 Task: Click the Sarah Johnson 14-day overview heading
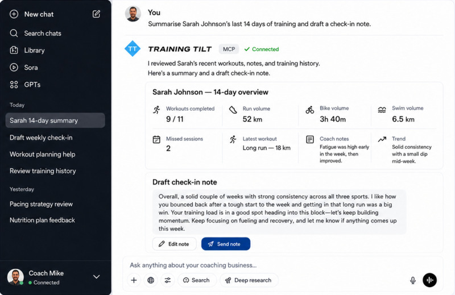[x=210, y=92]
